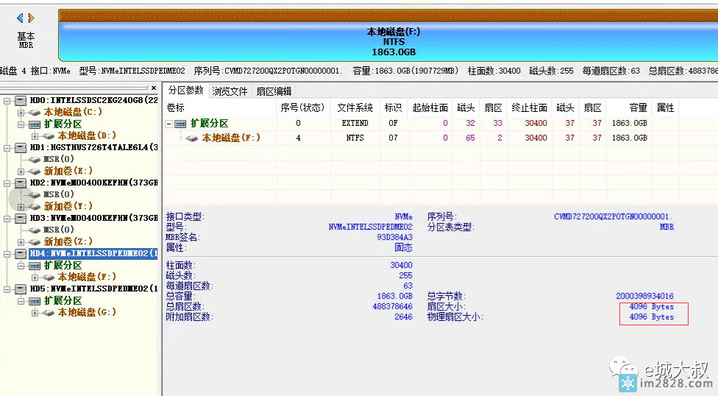Click the next disk right arrow

[x=32, y=18]
